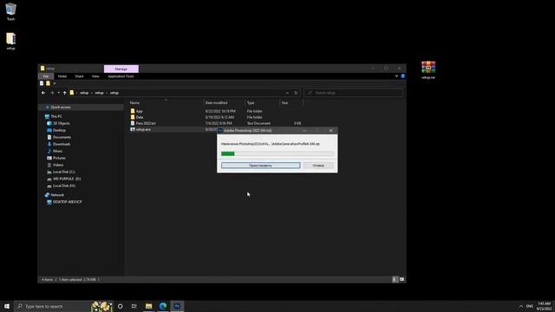
Task: Click the Cancel button in installer dialog
Action: tap(318, 166)
